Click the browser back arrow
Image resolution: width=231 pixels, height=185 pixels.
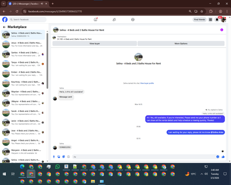point(4,12)
